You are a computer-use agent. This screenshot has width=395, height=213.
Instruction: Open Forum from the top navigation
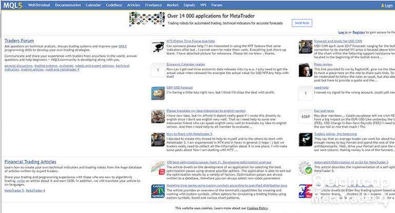tap(216, 5)
